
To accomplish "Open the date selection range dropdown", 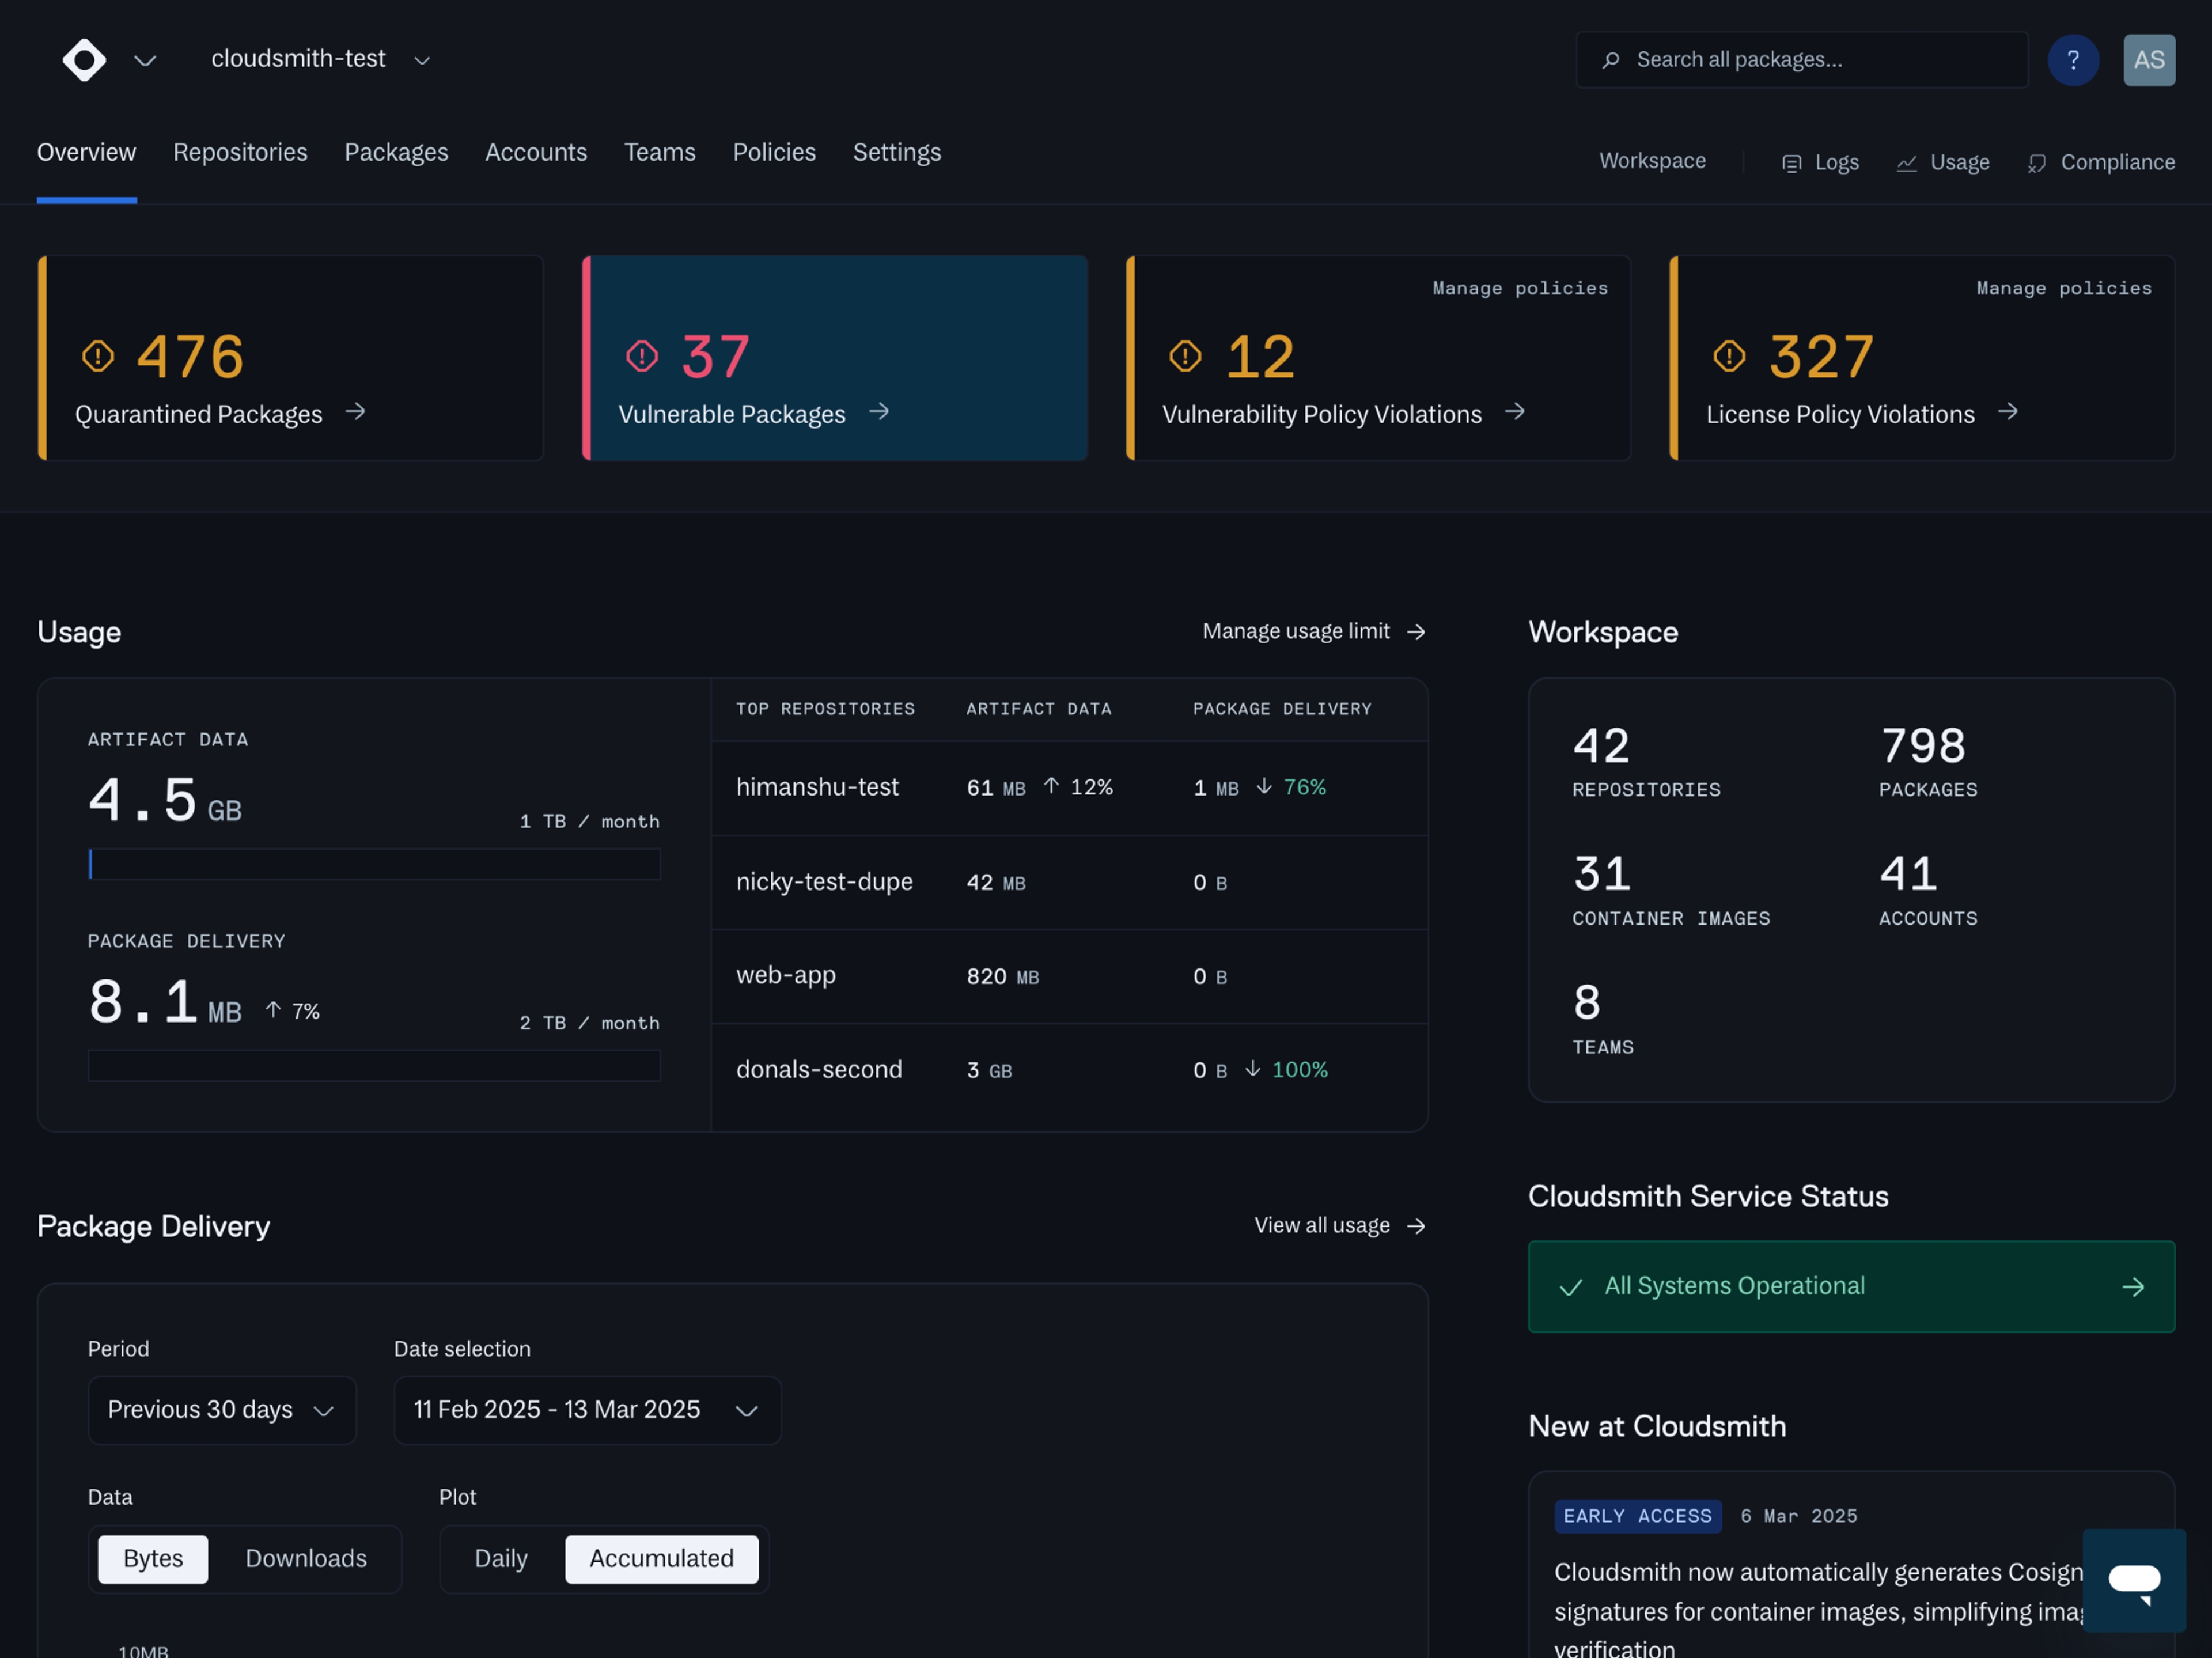I will click(x=587, y=1409).
